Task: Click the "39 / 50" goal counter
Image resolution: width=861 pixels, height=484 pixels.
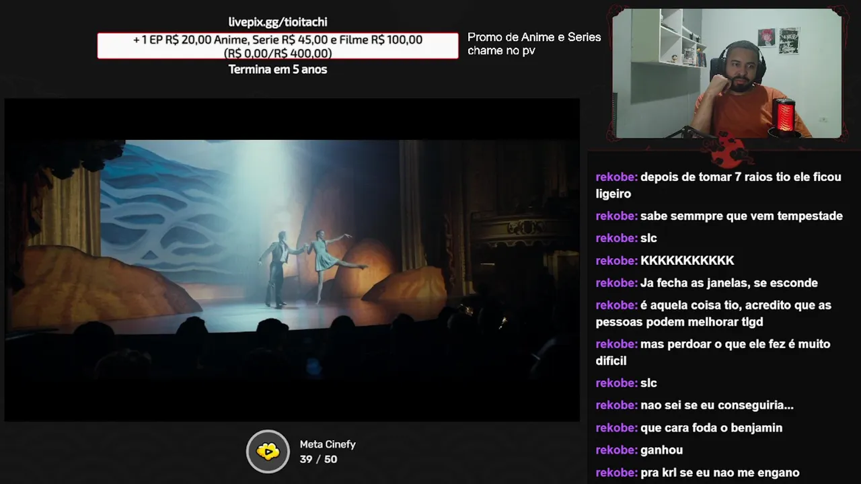Action: tap(318, 459)
